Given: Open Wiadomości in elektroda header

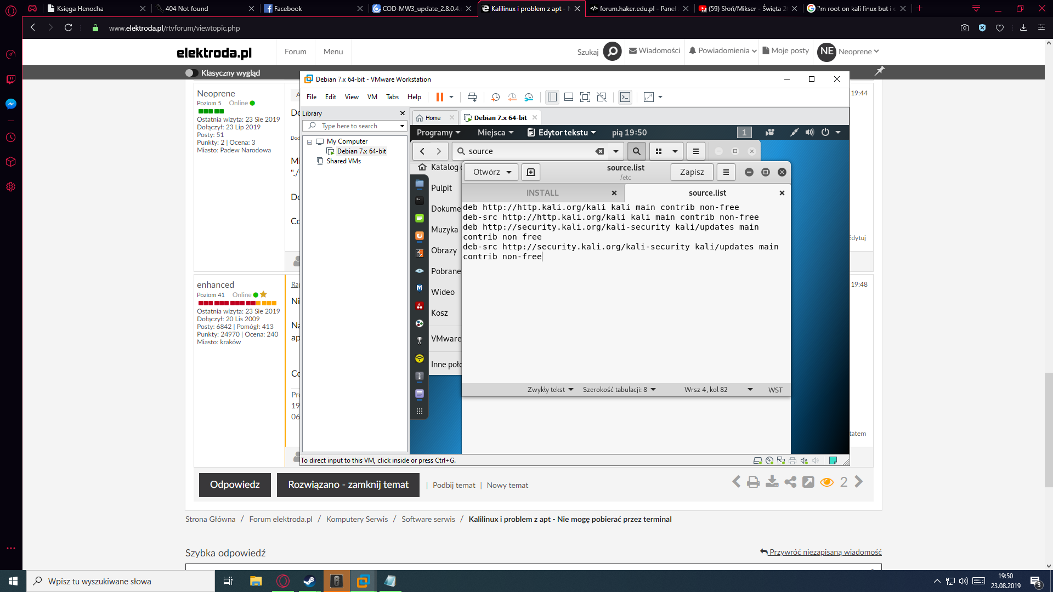Looking at the screenshot, I should coord(655,51).
